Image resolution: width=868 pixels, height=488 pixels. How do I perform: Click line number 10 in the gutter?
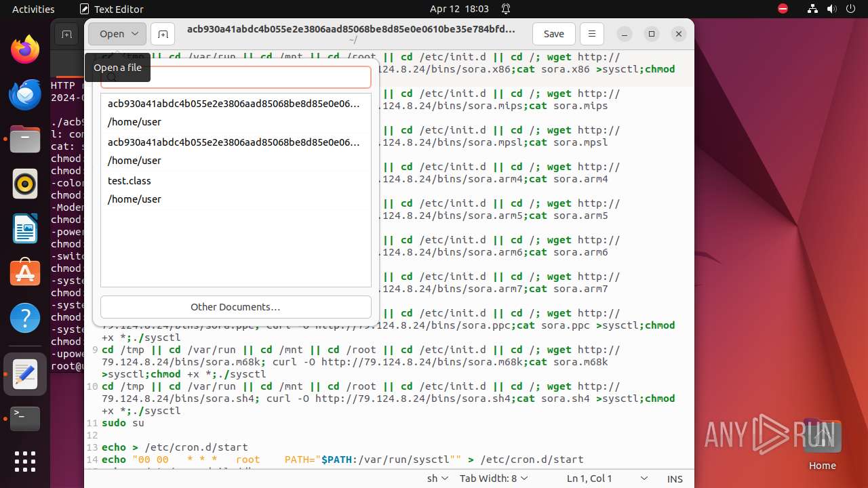(x=92, y=386)
